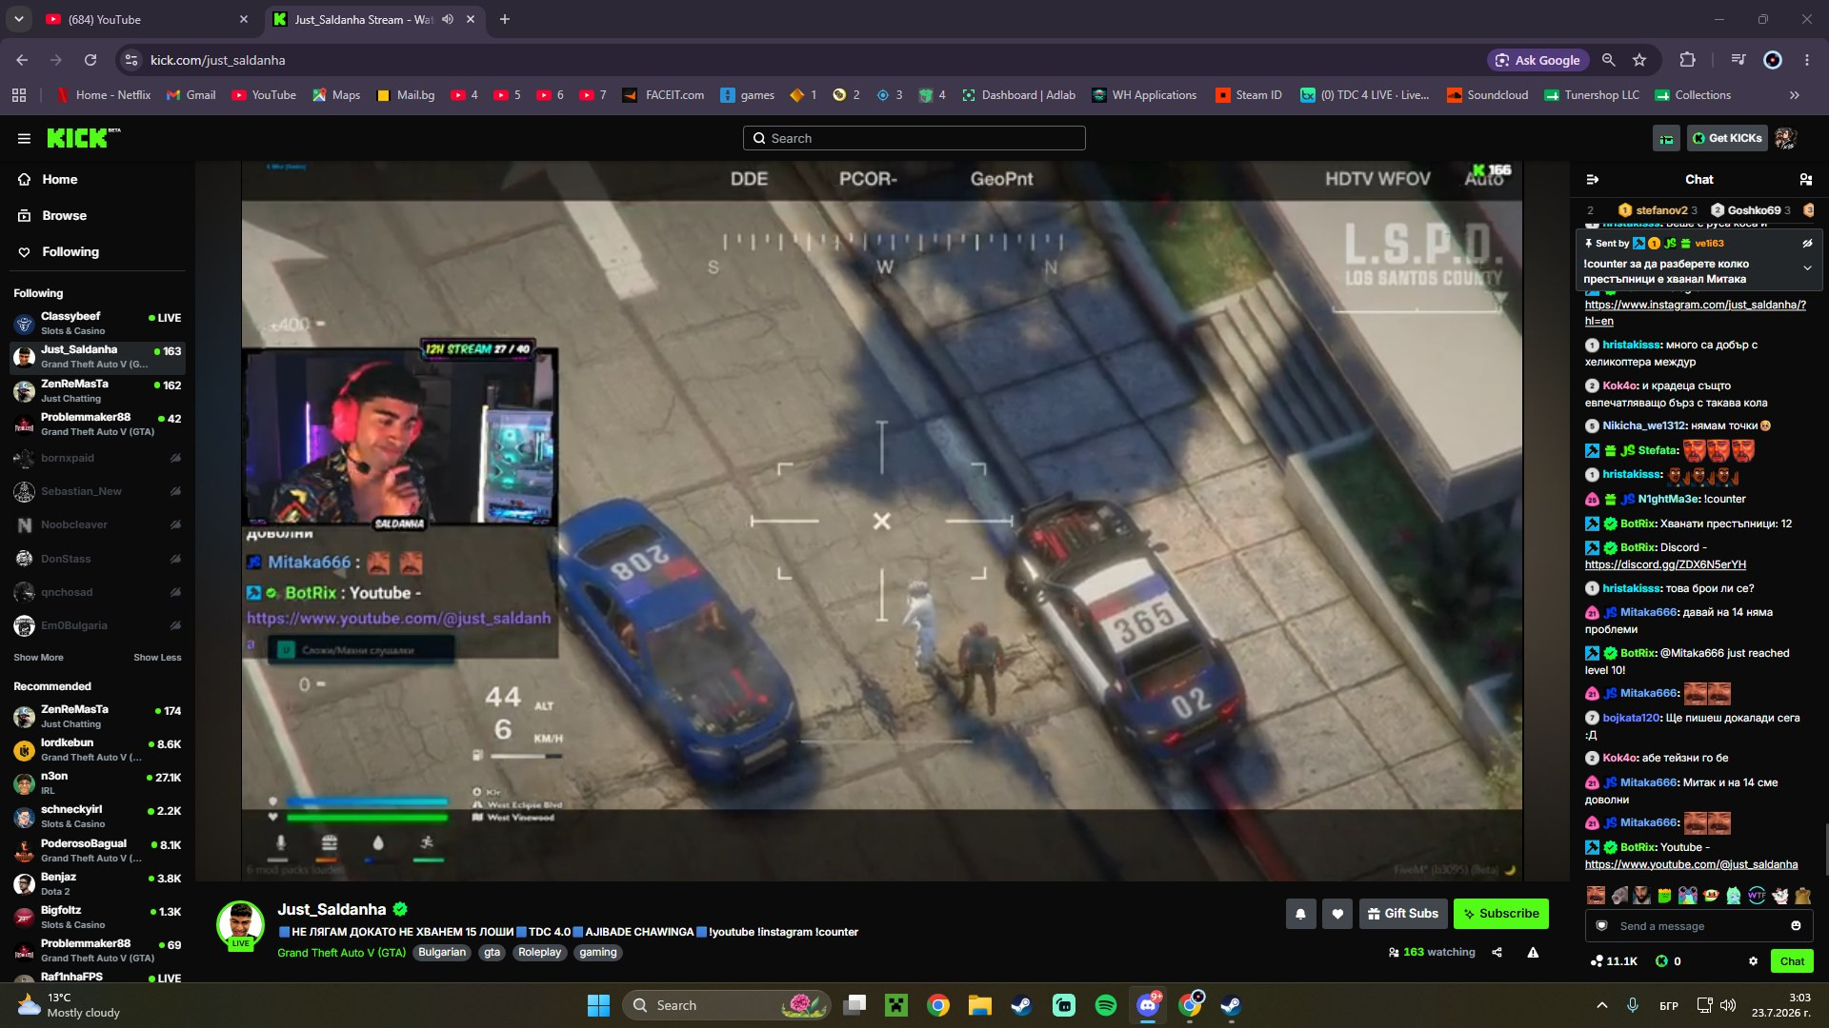The image size is (1829, 1028).
Task: Select the Roleplay tag
Action: [539, 953]
